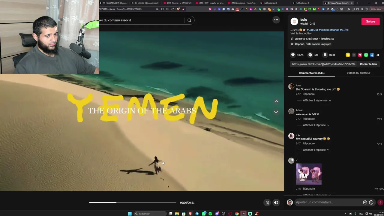Click the TikTok video URL text field
Screen dimensions: 384x216
[324, 64]
